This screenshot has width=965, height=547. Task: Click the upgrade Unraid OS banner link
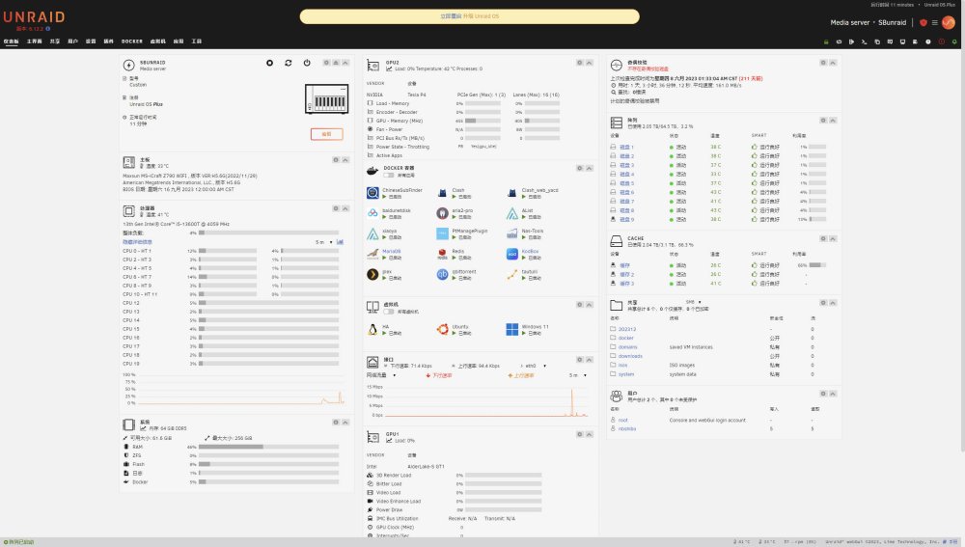(470, 16)
